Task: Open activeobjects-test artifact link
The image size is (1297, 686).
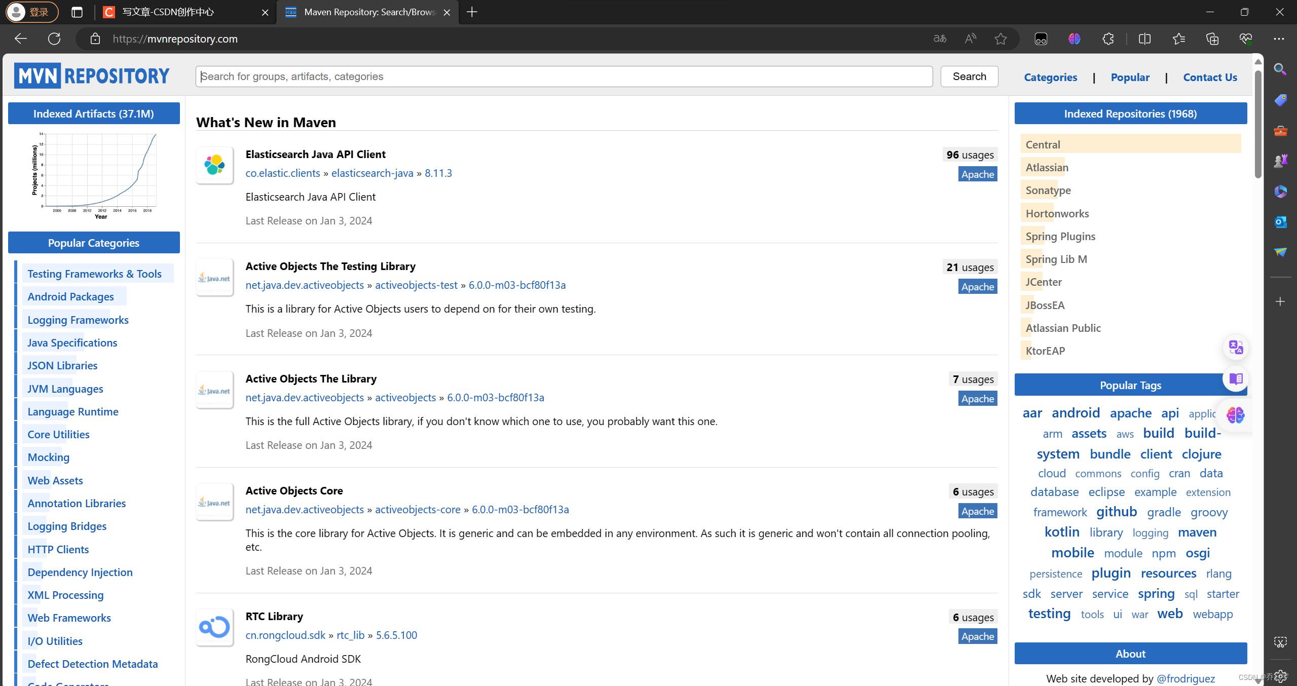Action: pyautogui.click(x=416, y=285)
